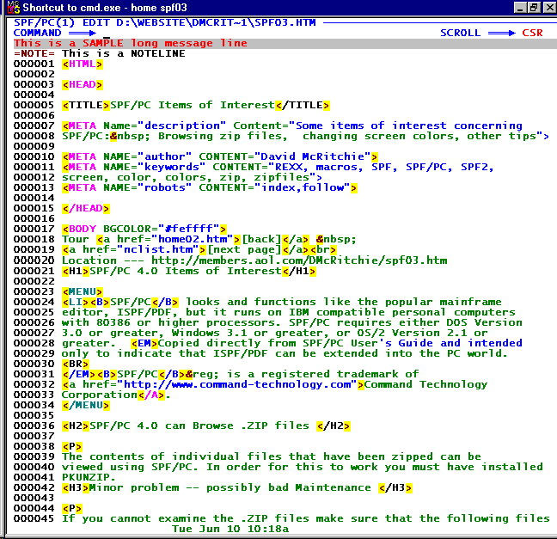Click 'ISPF/PDF,' on line 000025
Image resolution: width=557 pixels, height=539 pixels.
(148, 312)
